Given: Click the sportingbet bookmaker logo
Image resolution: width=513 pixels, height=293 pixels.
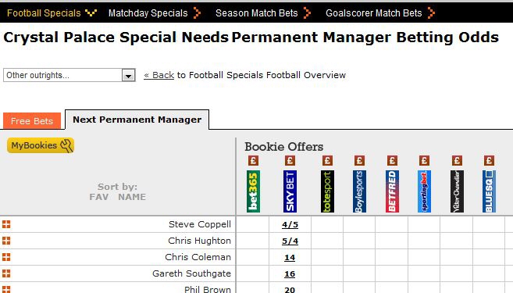Looking at the screenshot, I should [x=424, y=191].
